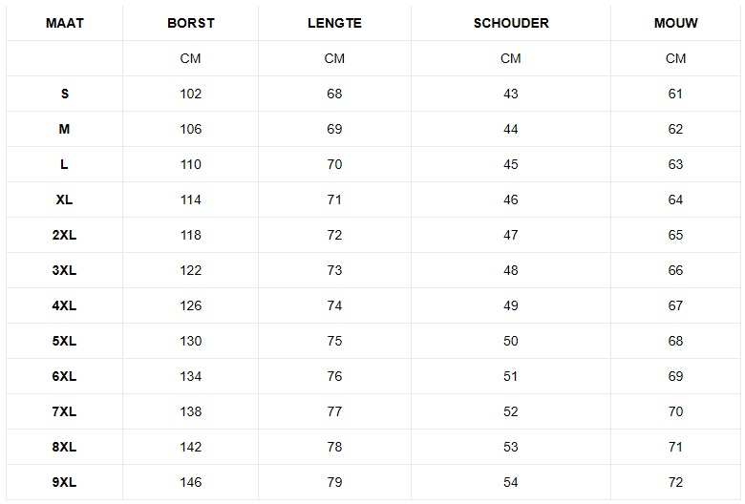The image size is (745, 504).
Task: Click the BORST value 134 for 6XL
Action: tap(191, 376)
